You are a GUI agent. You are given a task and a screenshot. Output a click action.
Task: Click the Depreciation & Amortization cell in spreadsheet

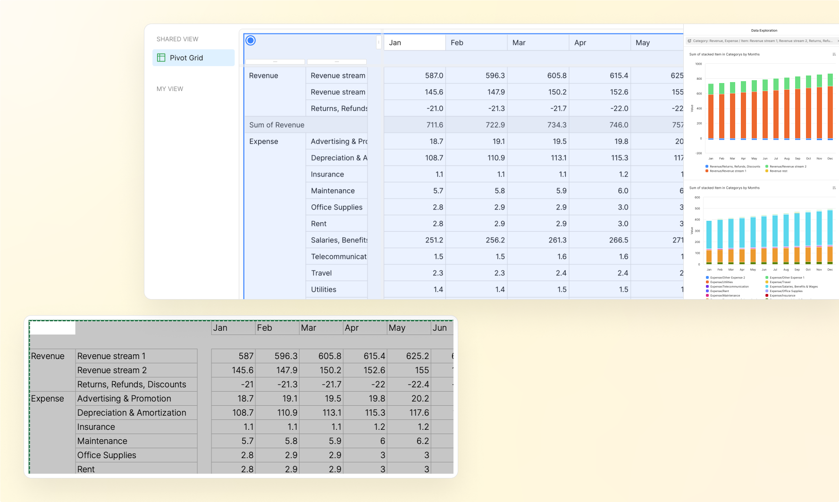click(136, 413)
